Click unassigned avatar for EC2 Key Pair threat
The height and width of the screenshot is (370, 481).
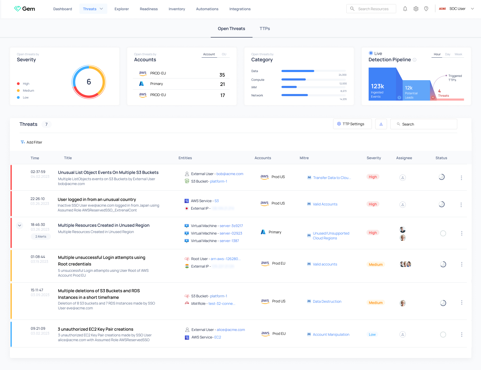click(x=403, y=334)
